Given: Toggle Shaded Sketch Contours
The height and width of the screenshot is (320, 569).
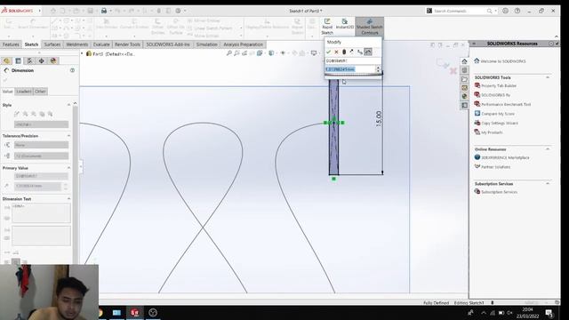Looking at the screenshot, I should pyautogui.click(x=370, y=27).
